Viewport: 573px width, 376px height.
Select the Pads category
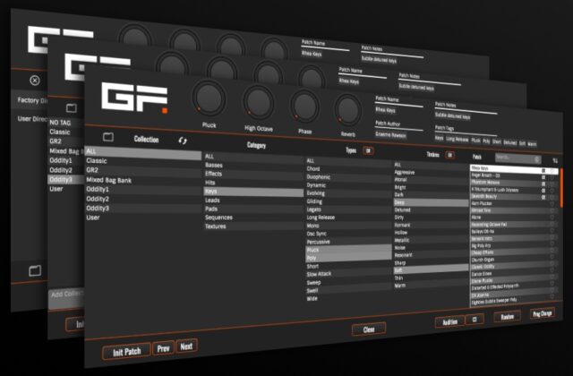(x=253, y=209)
